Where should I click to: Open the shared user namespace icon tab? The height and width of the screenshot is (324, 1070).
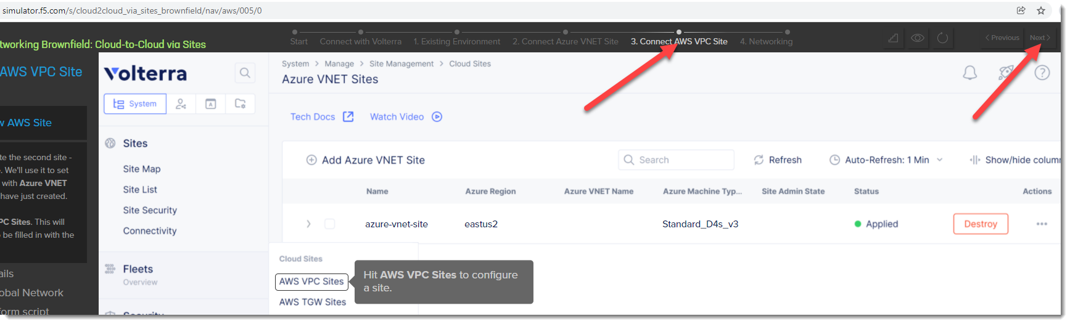[181, 104]
